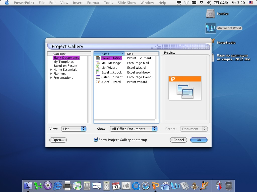The width and height of the screenshot is (257, 192).
Task: Sort by the Name column header
Action: tap(109, 53)
